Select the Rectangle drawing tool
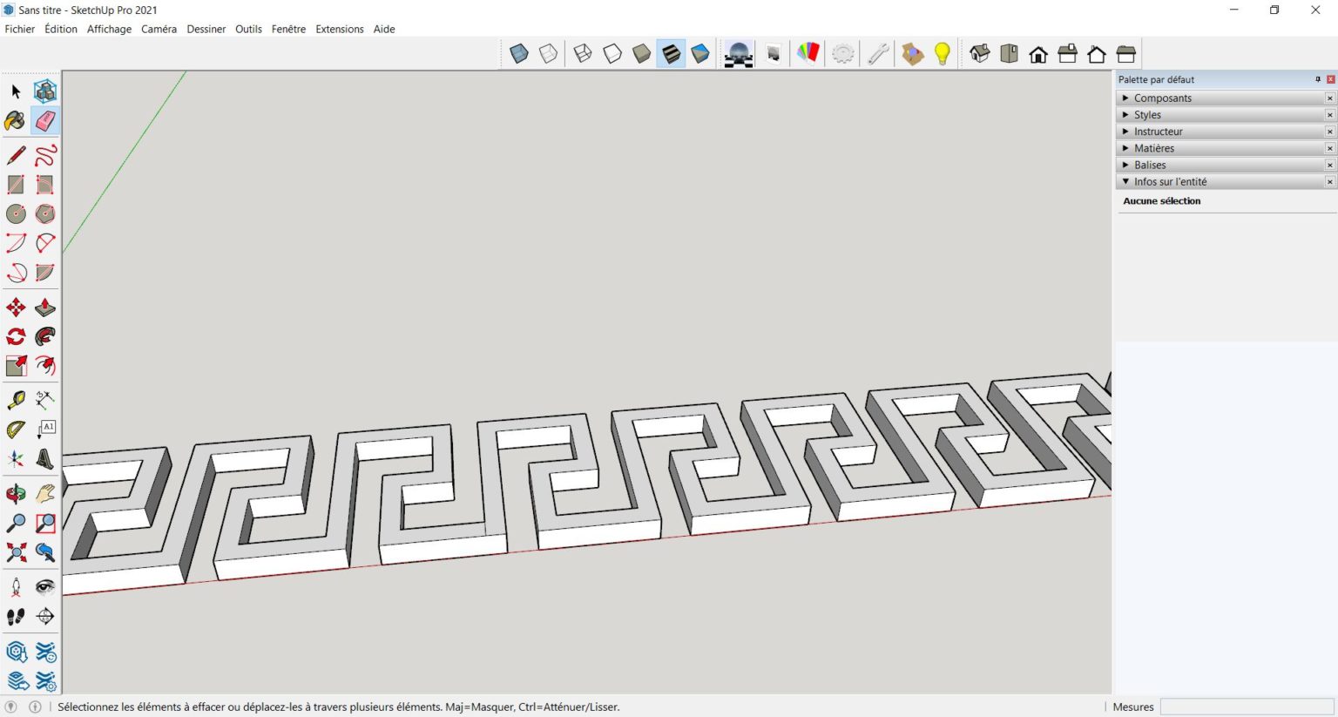Screen dimensions: 1338x717 click(x=16, y=185)
